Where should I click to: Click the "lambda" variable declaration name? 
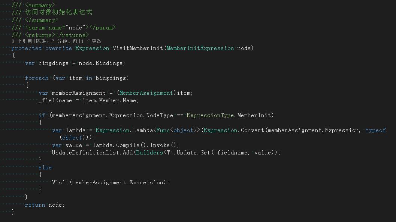[x=76, y=130]
